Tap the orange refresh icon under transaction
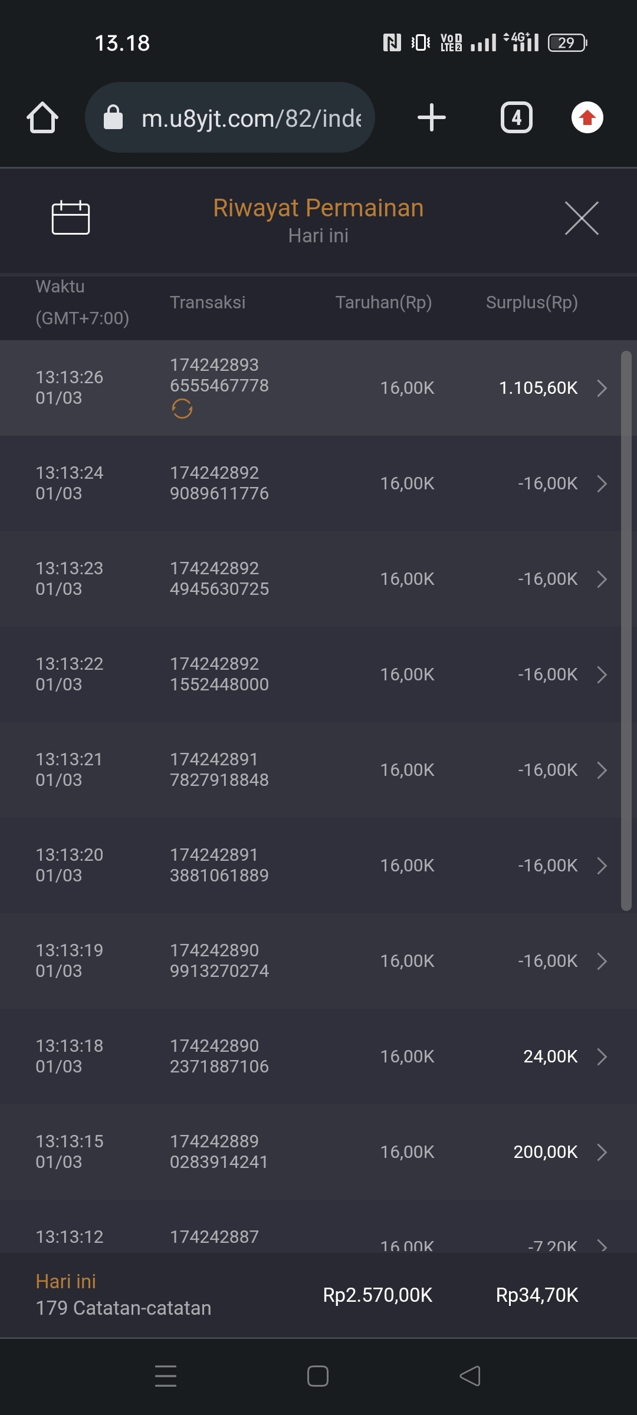The width and height of the screenshot is (637, 1415). 182,409
